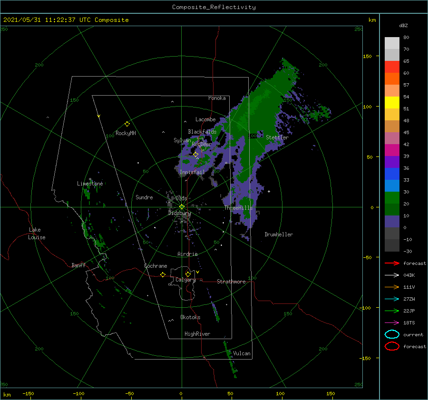Click the RedDeer city label

tap(202, 144)
